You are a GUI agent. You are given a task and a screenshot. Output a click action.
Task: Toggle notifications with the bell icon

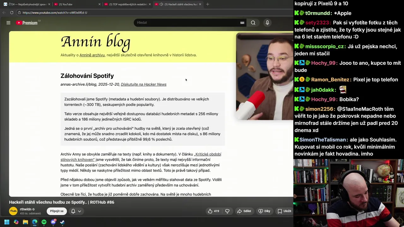(x=73, y=211)
